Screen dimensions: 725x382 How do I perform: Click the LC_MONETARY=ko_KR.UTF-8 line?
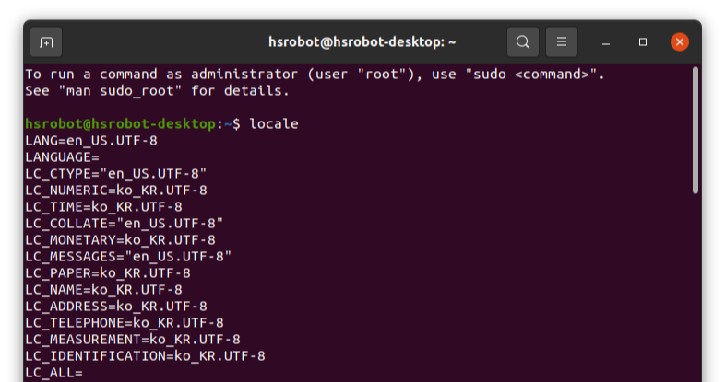(120, 240)
